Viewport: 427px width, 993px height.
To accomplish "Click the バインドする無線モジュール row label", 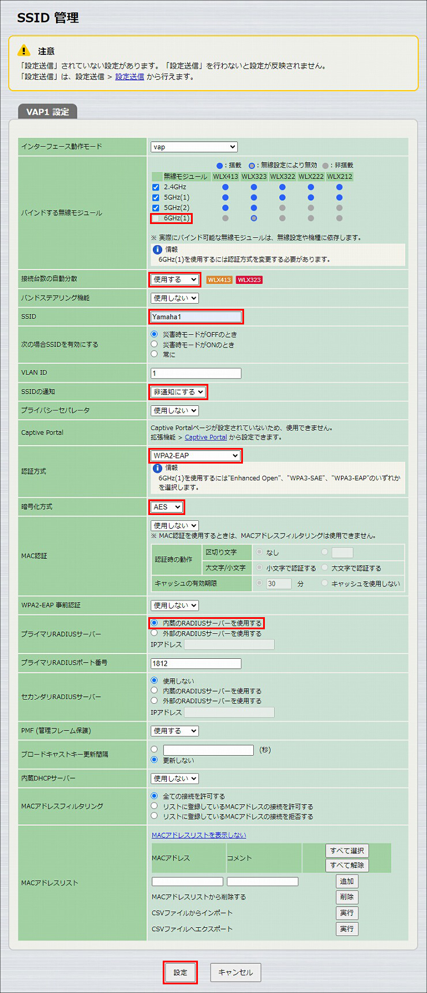I will pyautogui.click(x=62, y=213).
